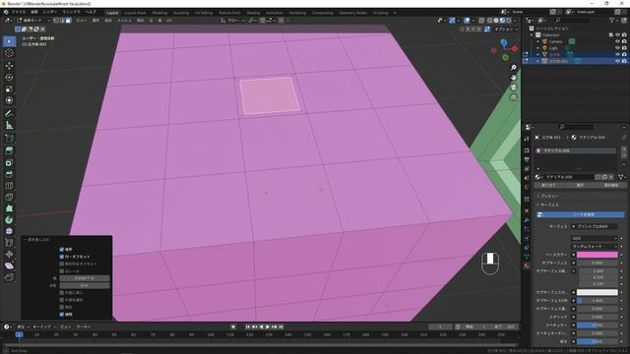Screen dimensions: 630x354
Task: Enable third unchecked operator panel checkbox
Action: [x=61, y=293]
